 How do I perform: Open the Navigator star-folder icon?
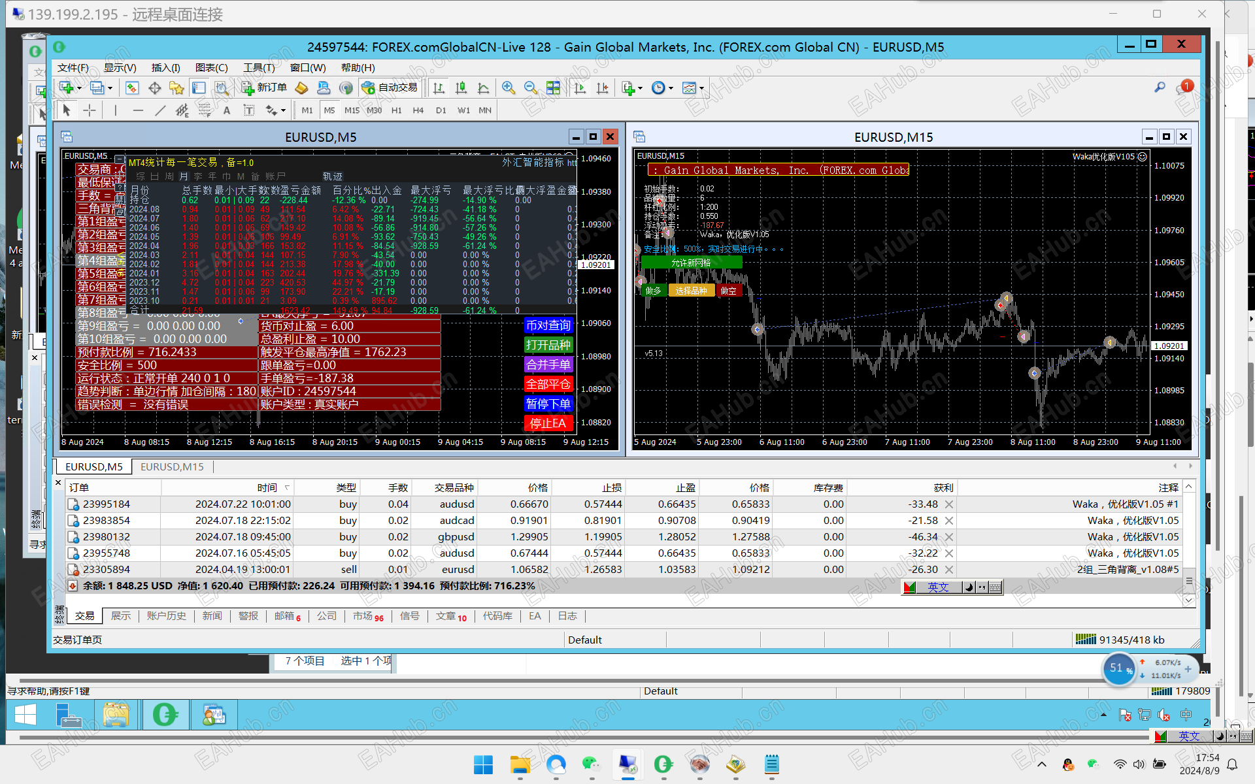click(x=176, y=88)
